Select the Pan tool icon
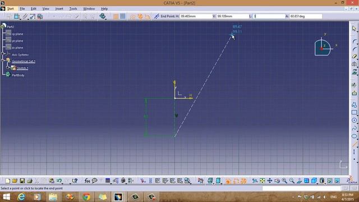Viewport: 359px width, 202px height. click(x=270, y=181)
